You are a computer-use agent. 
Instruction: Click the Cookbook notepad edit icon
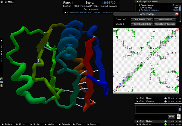click(x=1, y=86)
